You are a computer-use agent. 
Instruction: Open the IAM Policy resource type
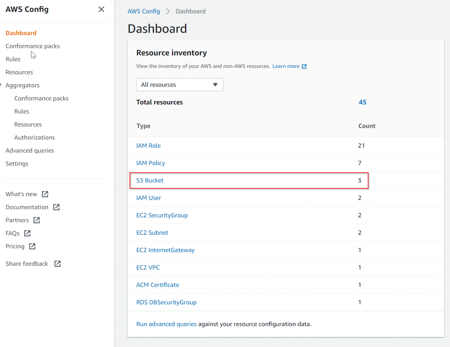(151, 163)
